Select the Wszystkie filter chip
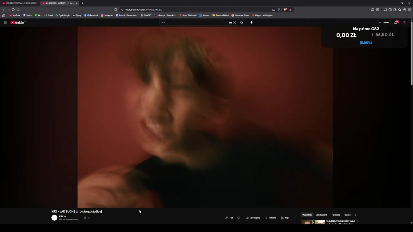Image resolution: width=413 pixels, height=232 pixels. (307, 215)
